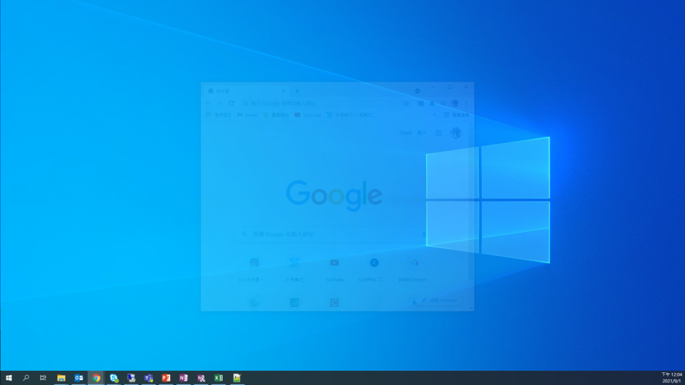
Task: Click the Chrome taskbar icon
Action: (x=96, y=378)
